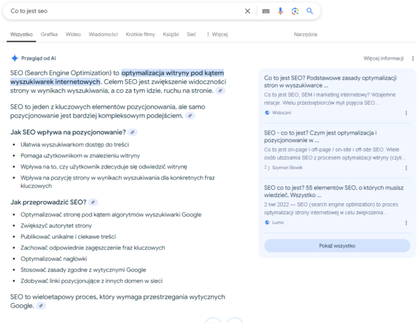This screenshot has width=417, height=323.
Task: Click the Widoczni source name label
Action: pos(281,113)
